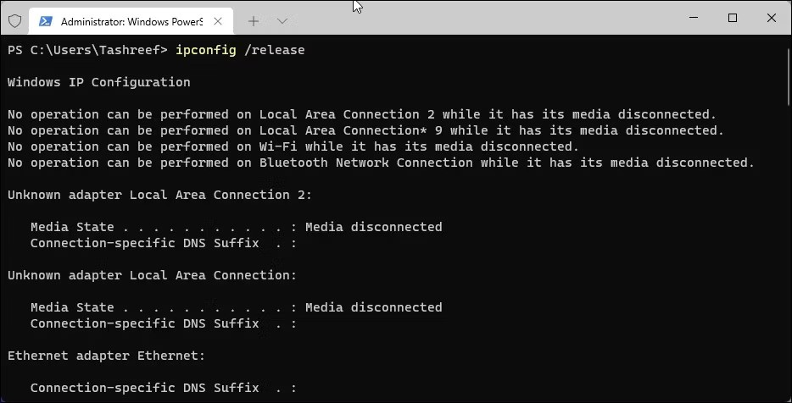Viewport: 792px width, 403px height.
Task: Click the Wi-Fi media disconnected message line
Action: pyautogui.click(x=293, y=146)
